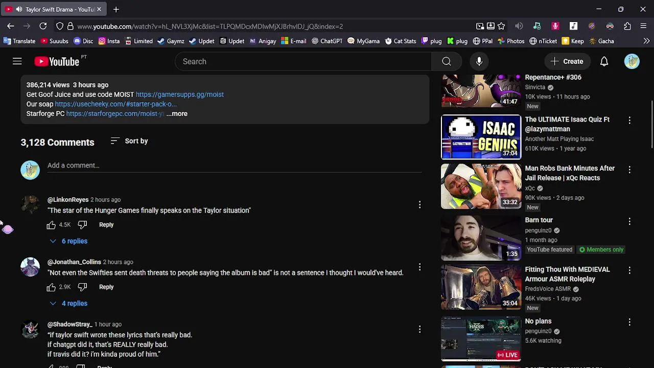Screen dimensions: 654x368
Task: Open the Translate bookmark
Action: 19,41
